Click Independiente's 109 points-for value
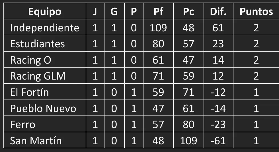The height and width of the screenshot is (152, 279). [x=158, y=28]
